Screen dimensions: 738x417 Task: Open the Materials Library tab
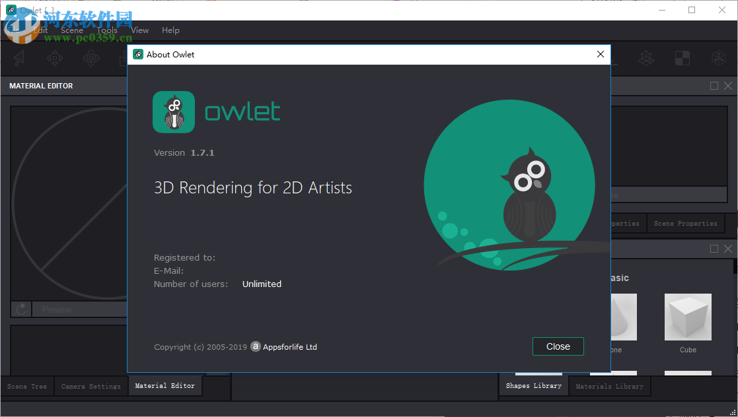click(609, 386)
